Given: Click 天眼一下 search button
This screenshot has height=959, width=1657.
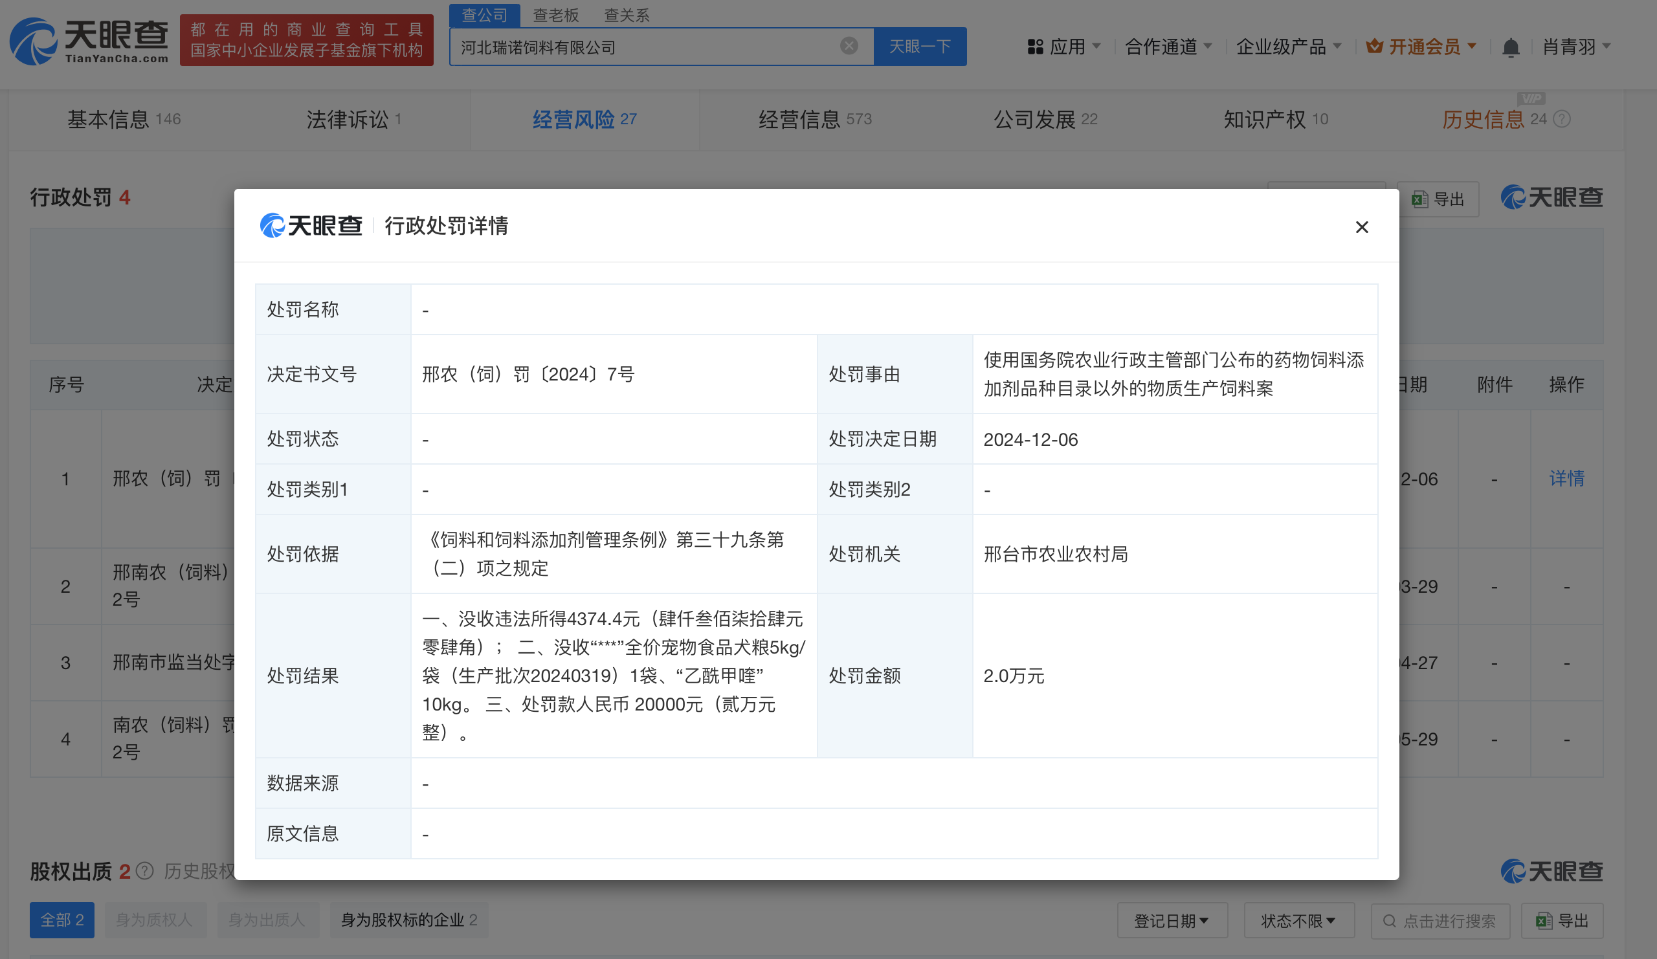Looking at the screenshot, I should coord(920,46).
